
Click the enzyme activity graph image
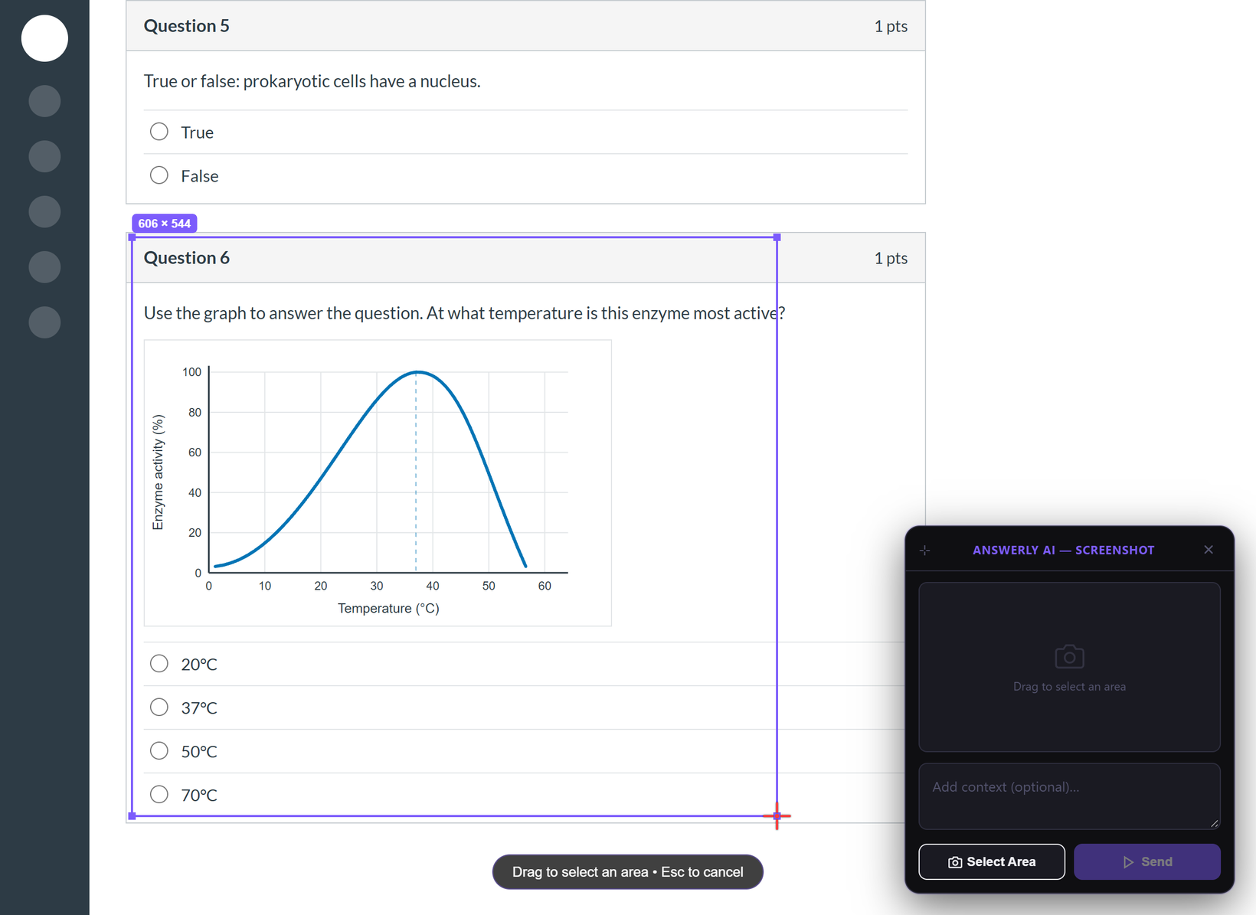point(378,483)
